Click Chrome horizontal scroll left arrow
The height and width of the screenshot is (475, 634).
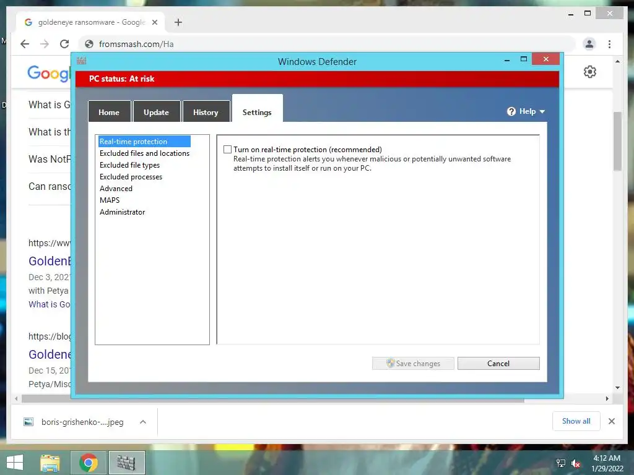coord(16,399)
